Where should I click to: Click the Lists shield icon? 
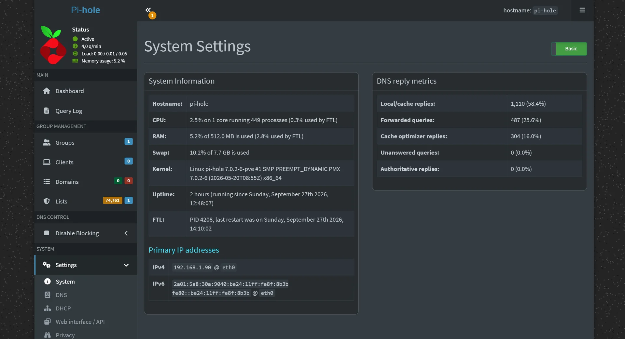click(x=47, y=202)
